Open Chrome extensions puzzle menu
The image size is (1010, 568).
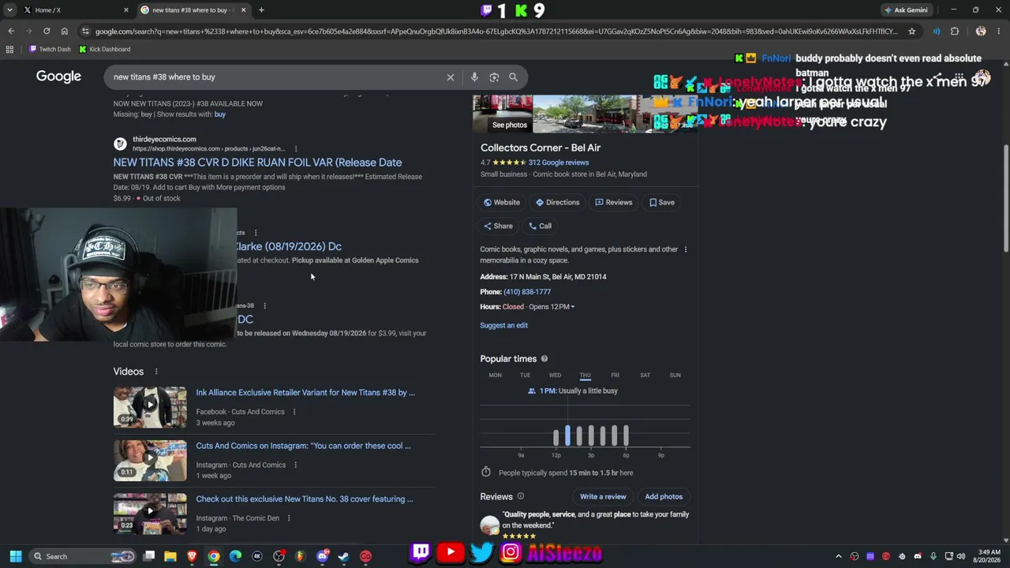[954, 32]
